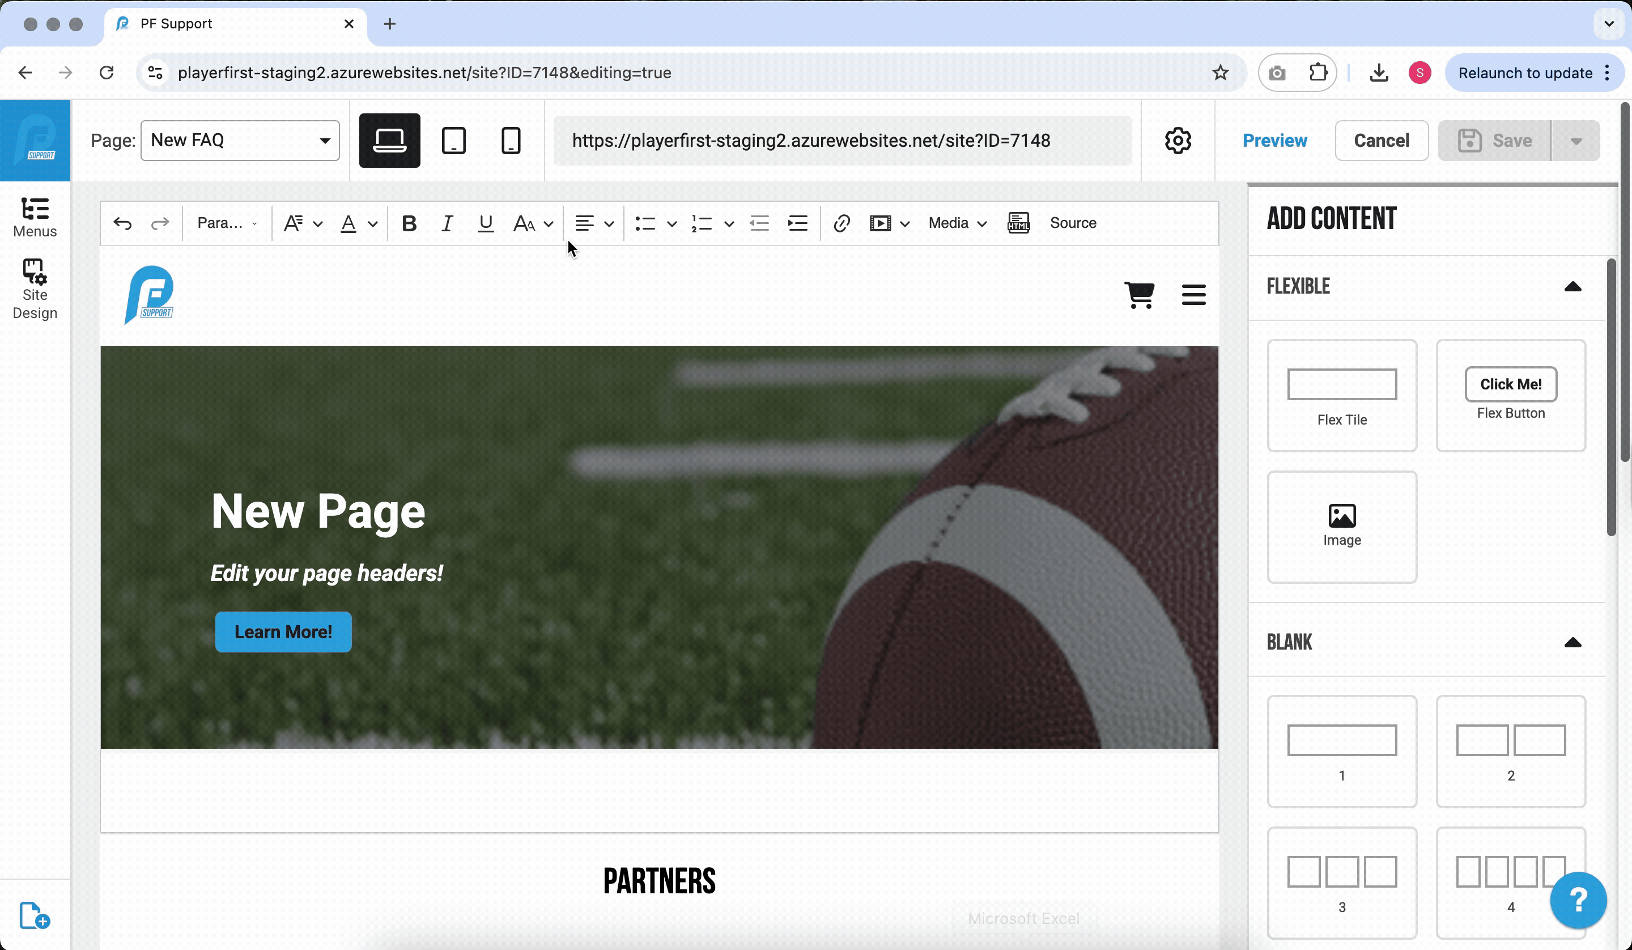Toggle italic text formatting
Image resolution: width=1632 pixels, height=950 pixels.
point(447,223)
